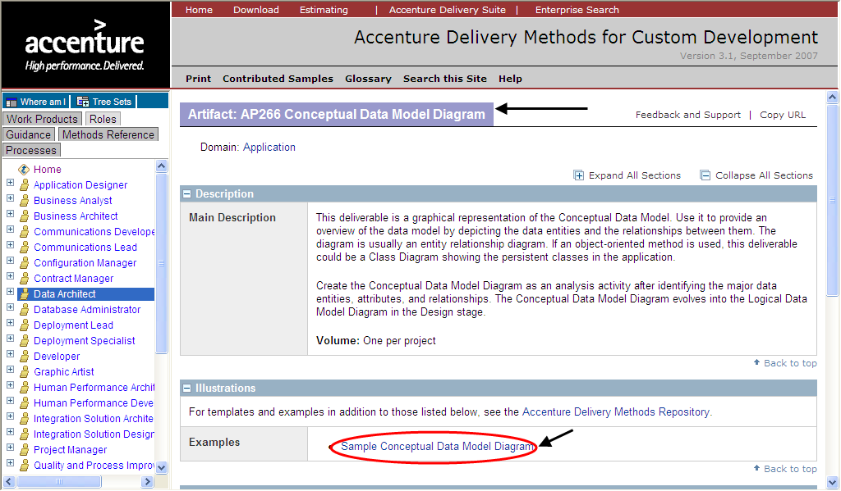
Task: Open the Download menu item
Action: point(256,10)
